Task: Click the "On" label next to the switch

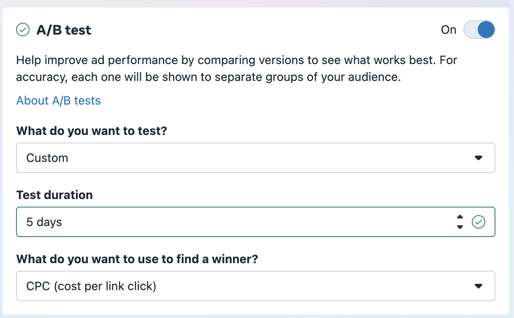Action: click(x=449, y=30)
